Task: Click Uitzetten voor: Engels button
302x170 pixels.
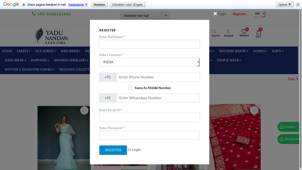Action: (x=127, y=5)
